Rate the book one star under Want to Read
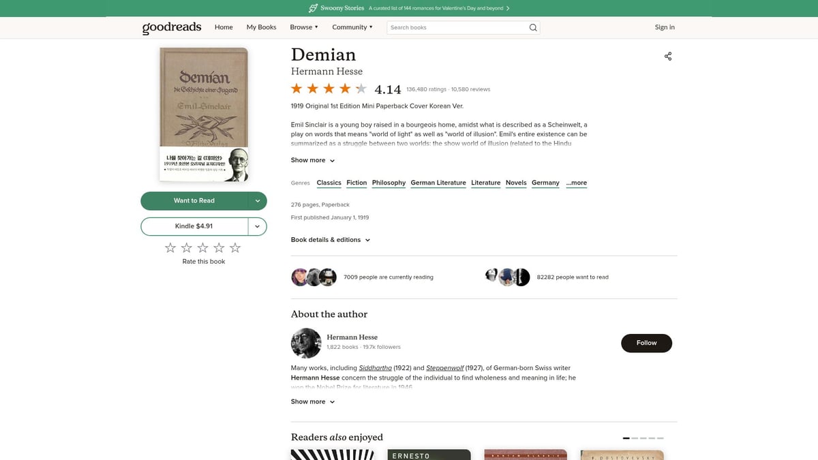The image size is (818, 460). click(170, 247)
